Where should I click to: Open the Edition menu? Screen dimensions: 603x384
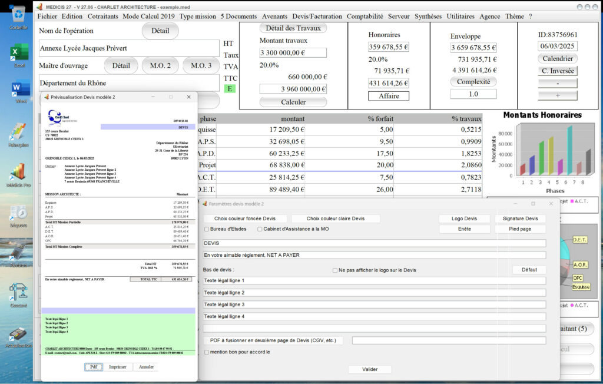(x=72, y=16)
